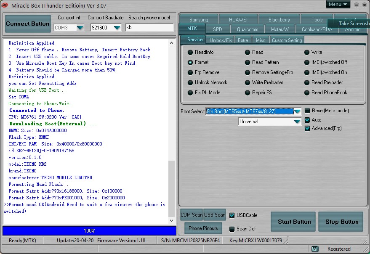
Task: Enable the Reset(Meta mode) checkbox
Action: pyautogui.click(x=307, y=111)
